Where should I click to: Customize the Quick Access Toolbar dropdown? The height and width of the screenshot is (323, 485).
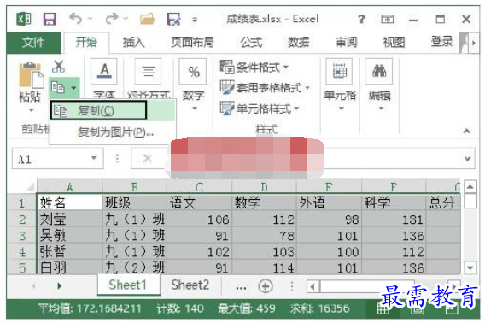pos(195,20)
